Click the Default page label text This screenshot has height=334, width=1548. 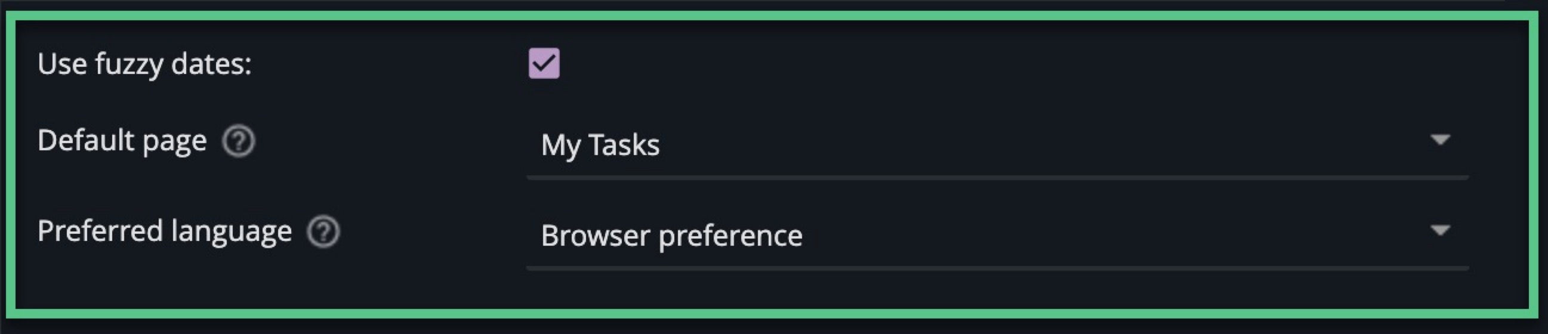(122, 141)
